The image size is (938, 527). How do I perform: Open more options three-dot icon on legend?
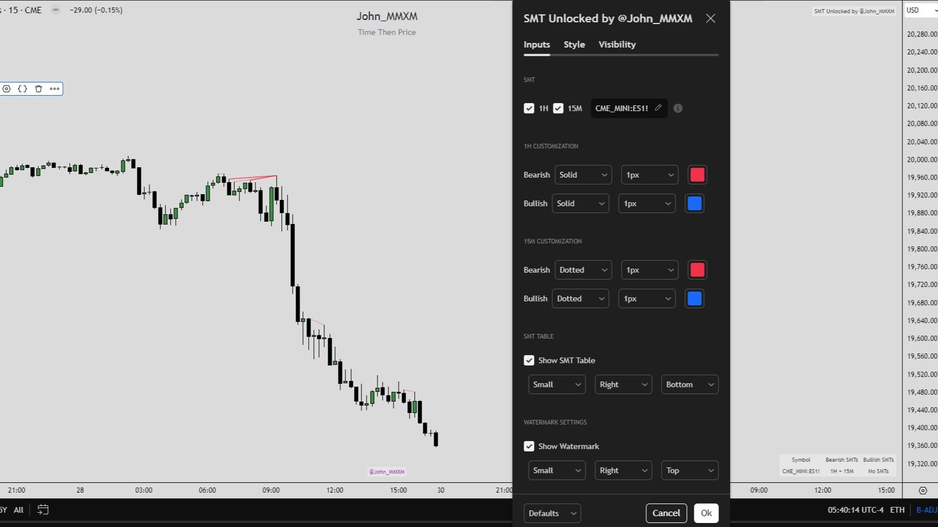[x=54, y=89]
